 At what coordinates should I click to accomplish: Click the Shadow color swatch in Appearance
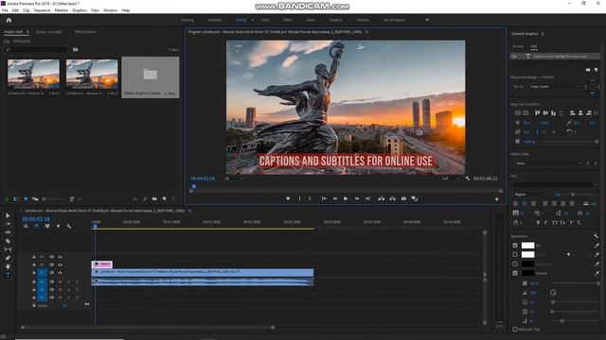tap(527, 273)
